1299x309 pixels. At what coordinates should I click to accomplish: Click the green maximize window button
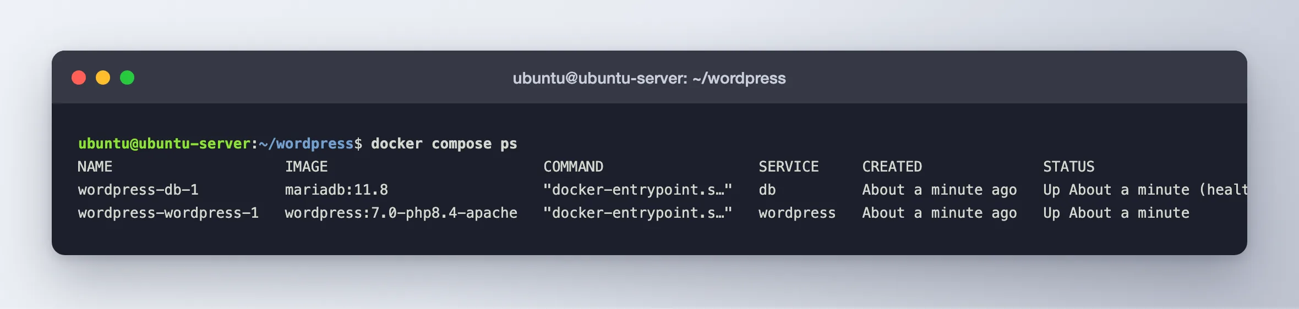tap(127, 78)
